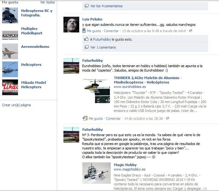Click Futurhobby avatar on the Nº 3 post
This screenshot has width=219, height=191.
point(71,135)
